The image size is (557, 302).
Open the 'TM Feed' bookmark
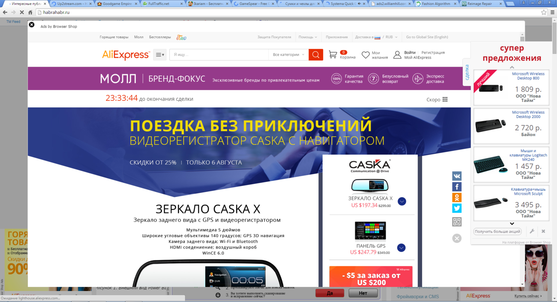point(13,21)
